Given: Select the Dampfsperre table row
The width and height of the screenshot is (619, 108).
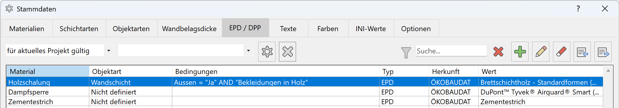Looking at the screenshot, I should [305, 92].
